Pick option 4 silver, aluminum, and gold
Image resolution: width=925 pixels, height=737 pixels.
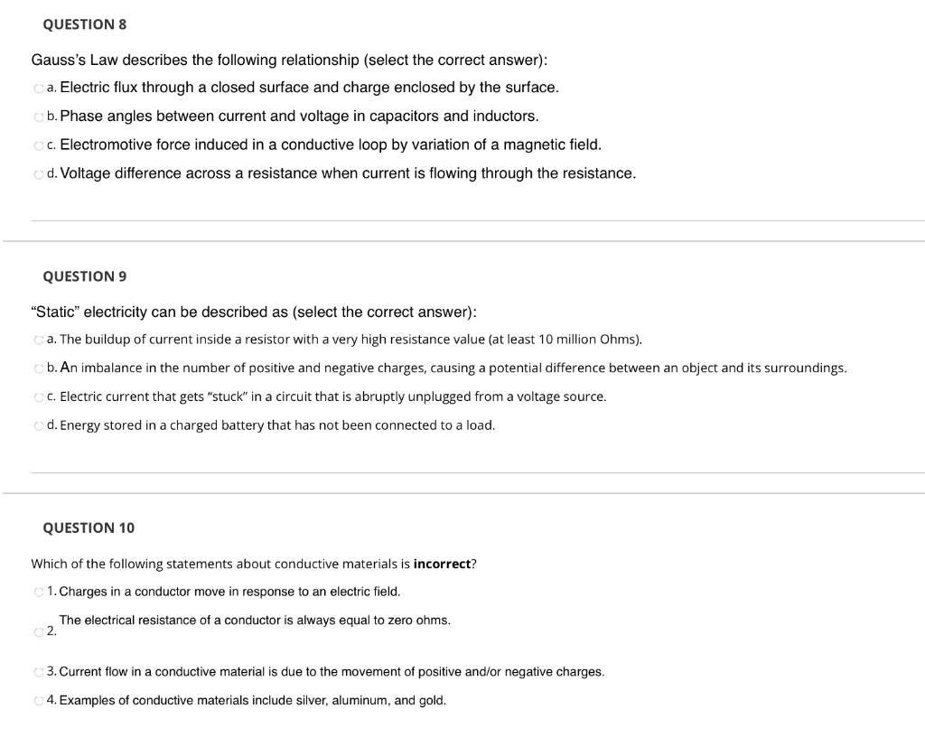pos(39,701)
